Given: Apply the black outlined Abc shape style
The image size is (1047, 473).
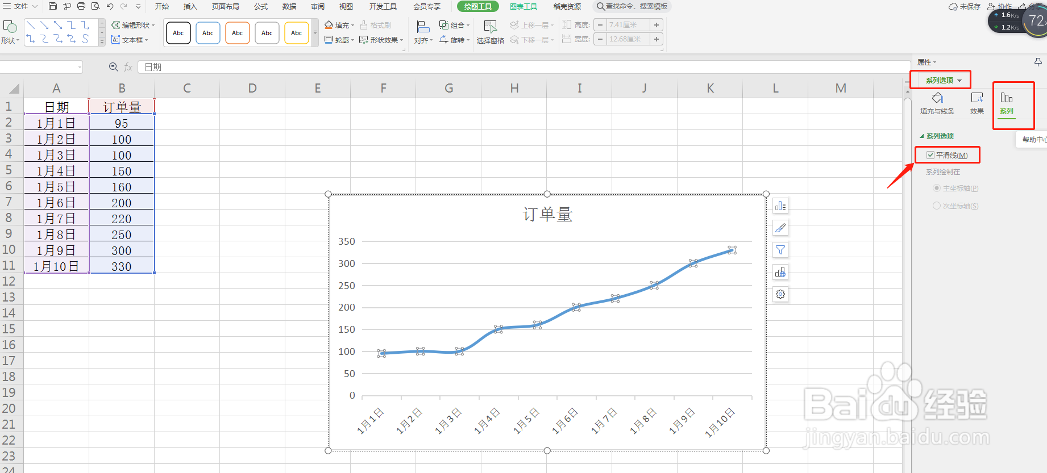Looking at the screenshot, I should click(x=178, y=33).
